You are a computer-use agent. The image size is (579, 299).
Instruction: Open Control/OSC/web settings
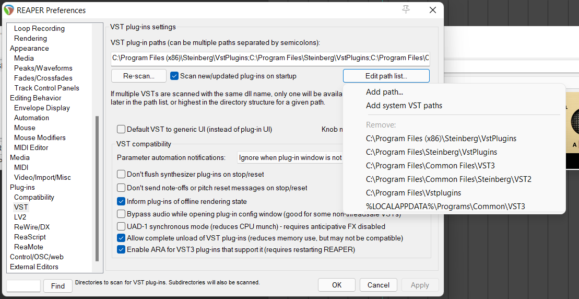pyautogui.click(x=37, y=257)
